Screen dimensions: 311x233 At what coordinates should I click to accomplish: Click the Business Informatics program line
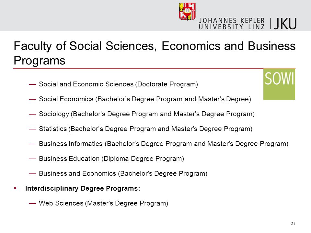[x=164, y=144]
